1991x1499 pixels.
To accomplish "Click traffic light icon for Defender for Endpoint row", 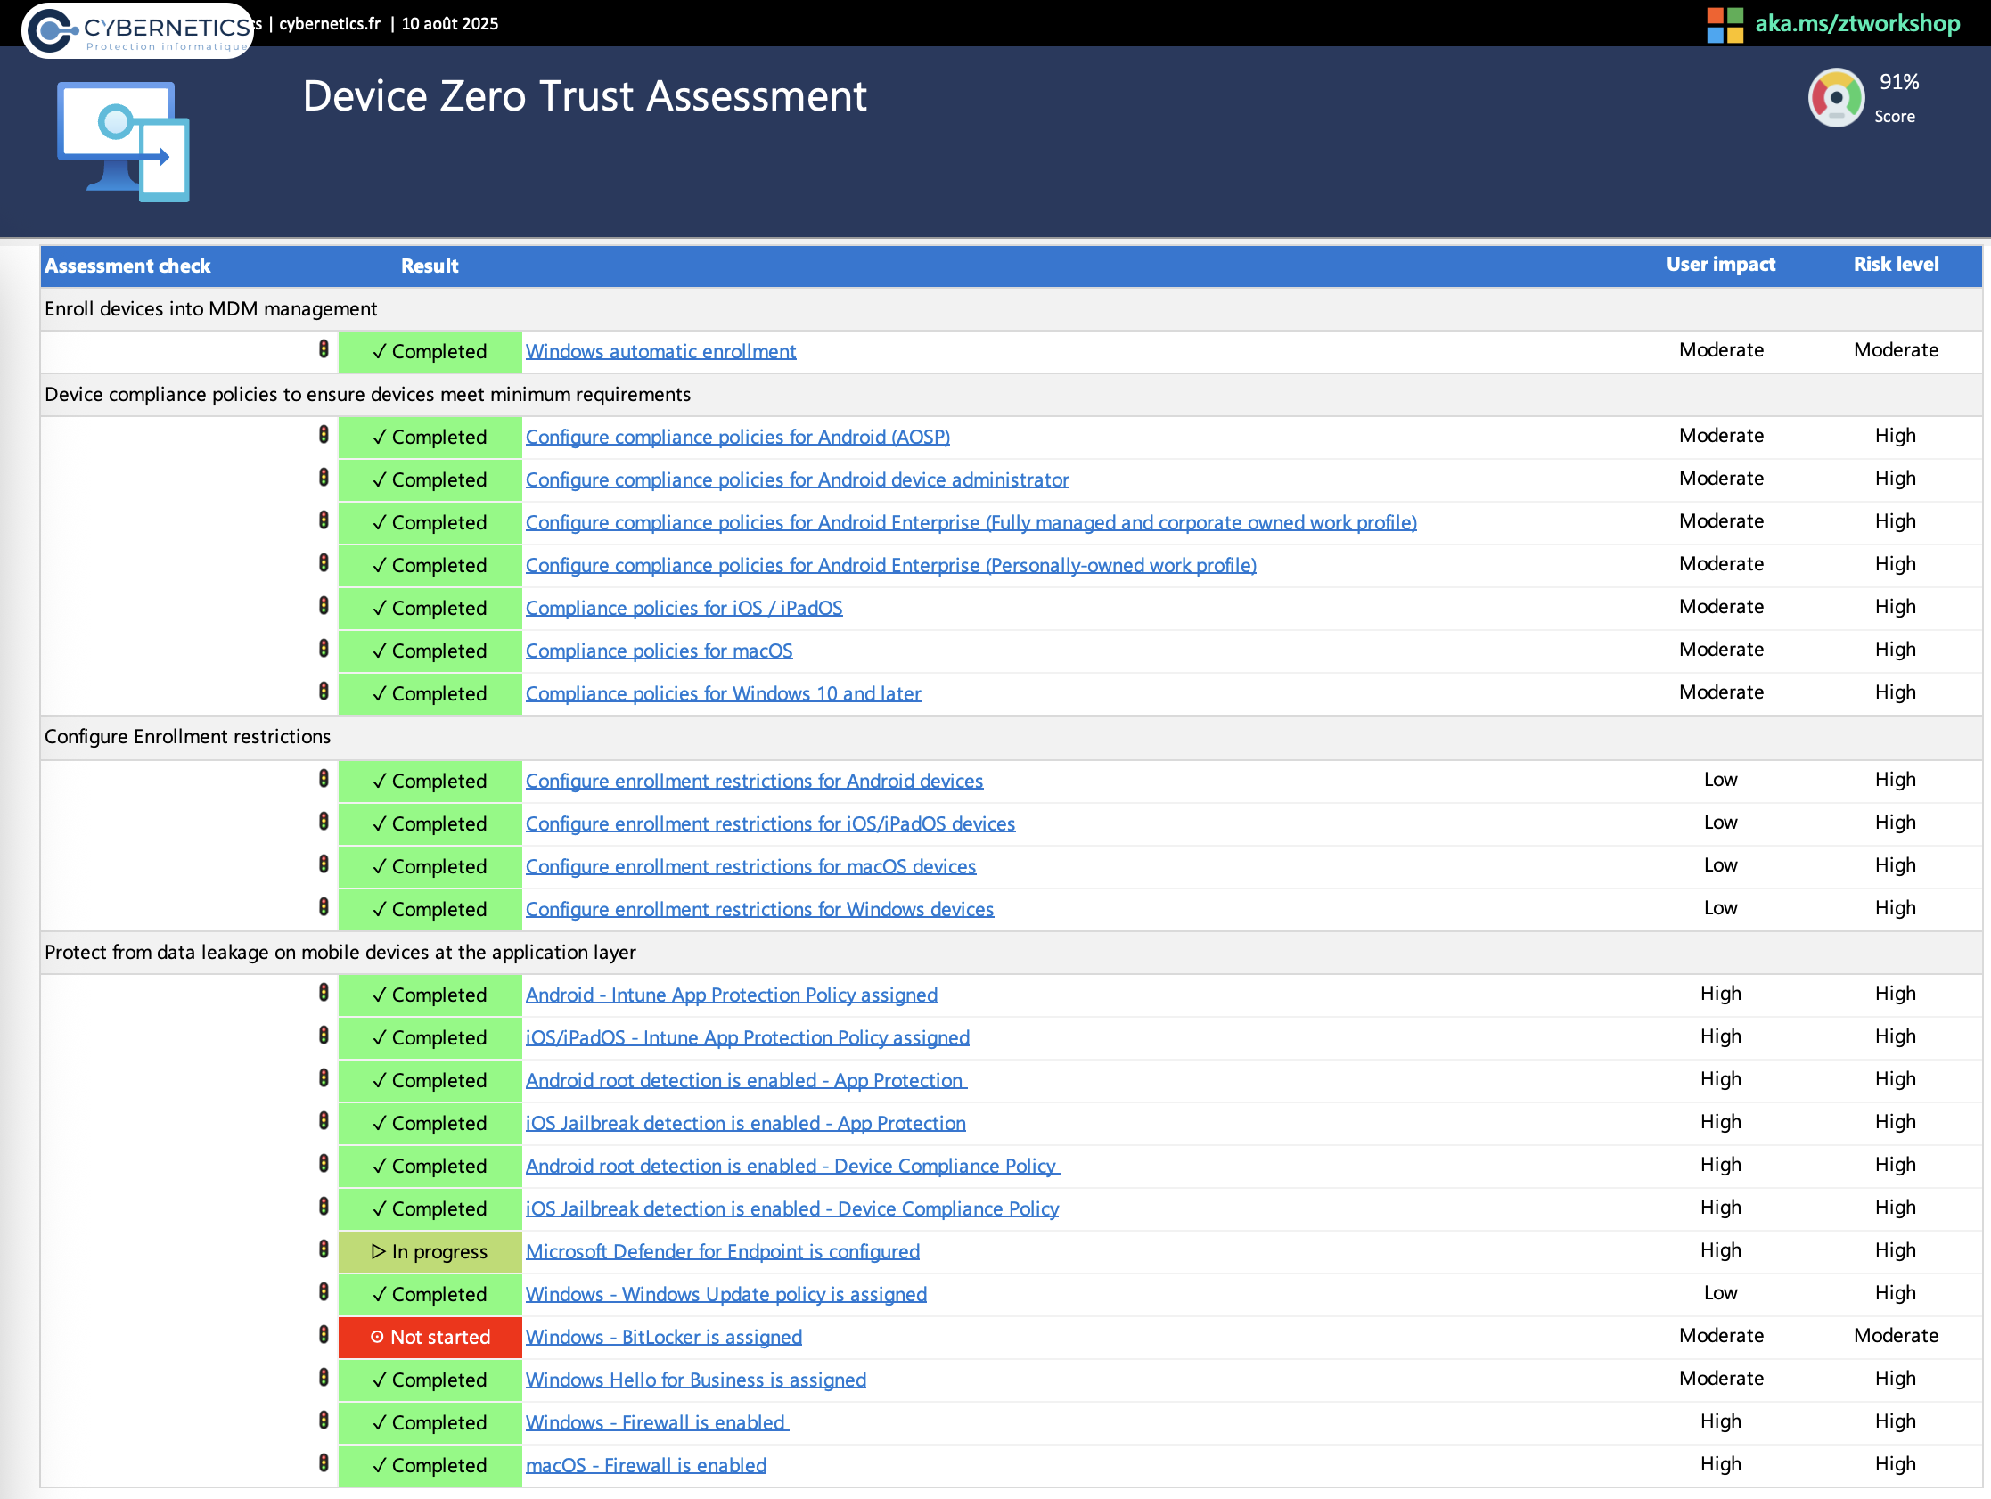I will 324,1249.
